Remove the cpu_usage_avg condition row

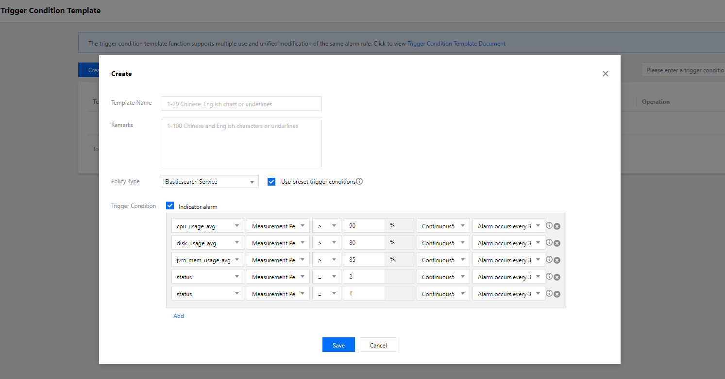tap(557, 226)
